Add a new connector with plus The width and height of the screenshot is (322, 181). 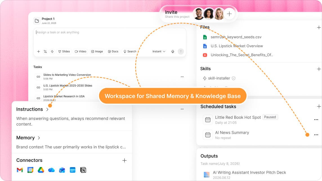[124, 160]
